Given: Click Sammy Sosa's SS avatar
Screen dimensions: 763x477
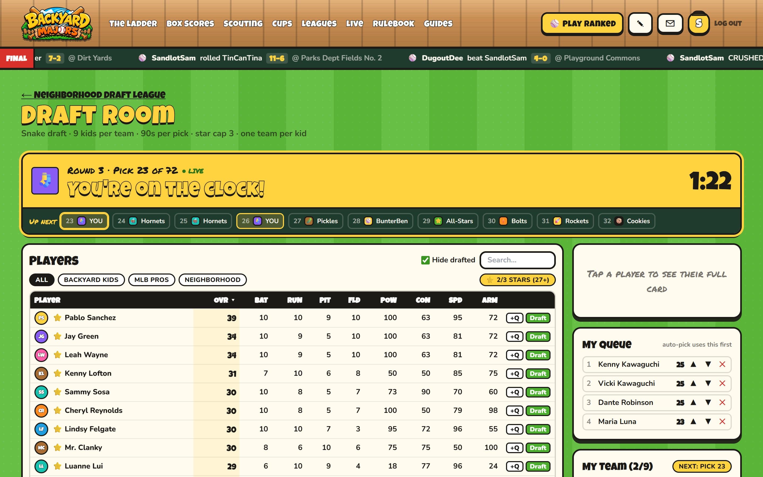Looking at the screenshot, I should coord(41,392).
